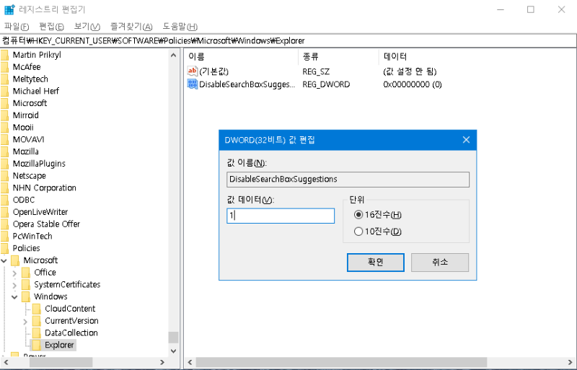The height and width of the screenshot is (370, 577).
Task: Select the 10진수 decimal radio button
Action: [358, 232]
